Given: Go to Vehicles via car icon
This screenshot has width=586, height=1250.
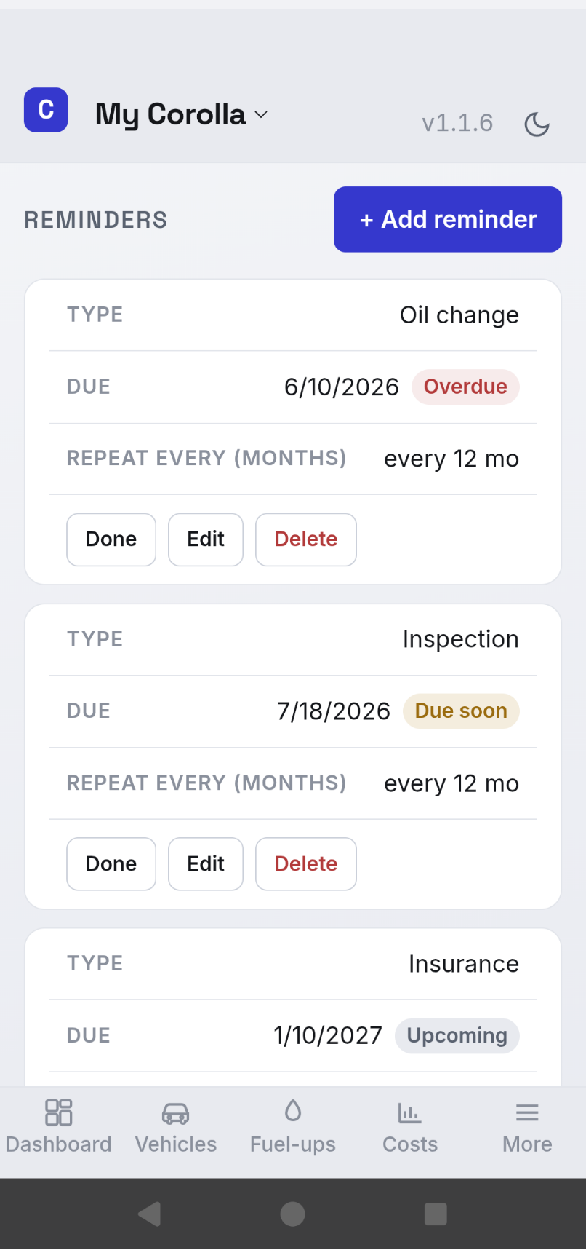Looking at the screenshot, I should 176,1112.
